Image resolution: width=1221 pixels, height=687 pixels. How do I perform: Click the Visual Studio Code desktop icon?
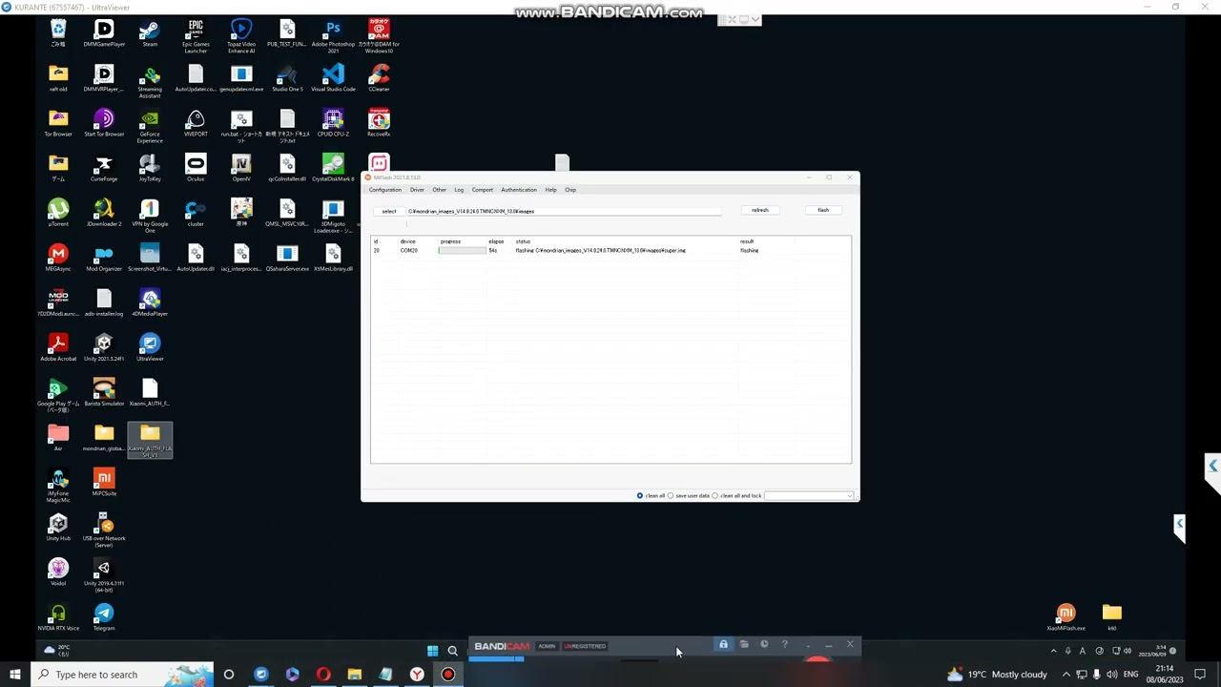coord(333,78)
